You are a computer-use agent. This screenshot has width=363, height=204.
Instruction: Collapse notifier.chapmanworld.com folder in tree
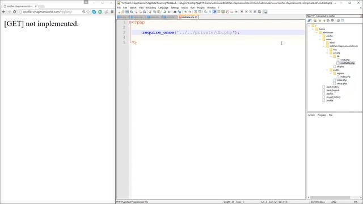pos(324,46)
